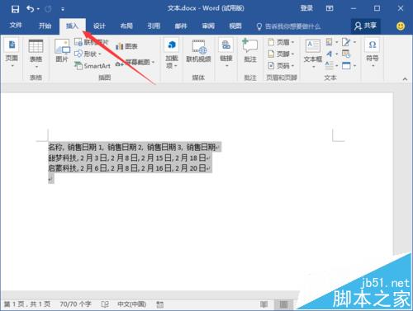Add a comment with 批注 button
The width and height of the screenshot is (413, 311).
pyautogui.click(x=250, y=51)
